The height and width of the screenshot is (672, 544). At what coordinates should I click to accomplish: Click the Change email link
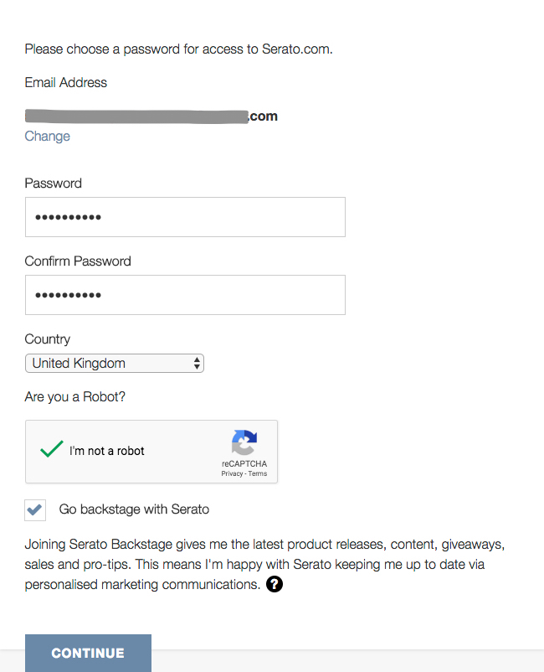48,136
